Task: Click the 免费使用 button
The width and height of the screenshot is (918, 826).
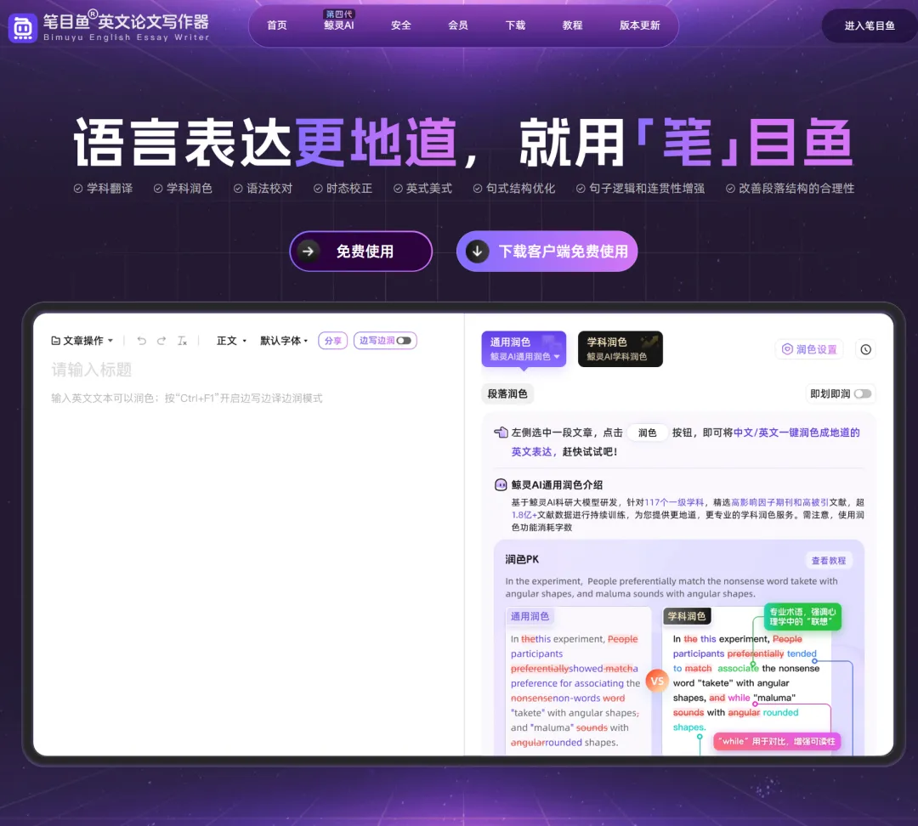Action: pos(360,252)
